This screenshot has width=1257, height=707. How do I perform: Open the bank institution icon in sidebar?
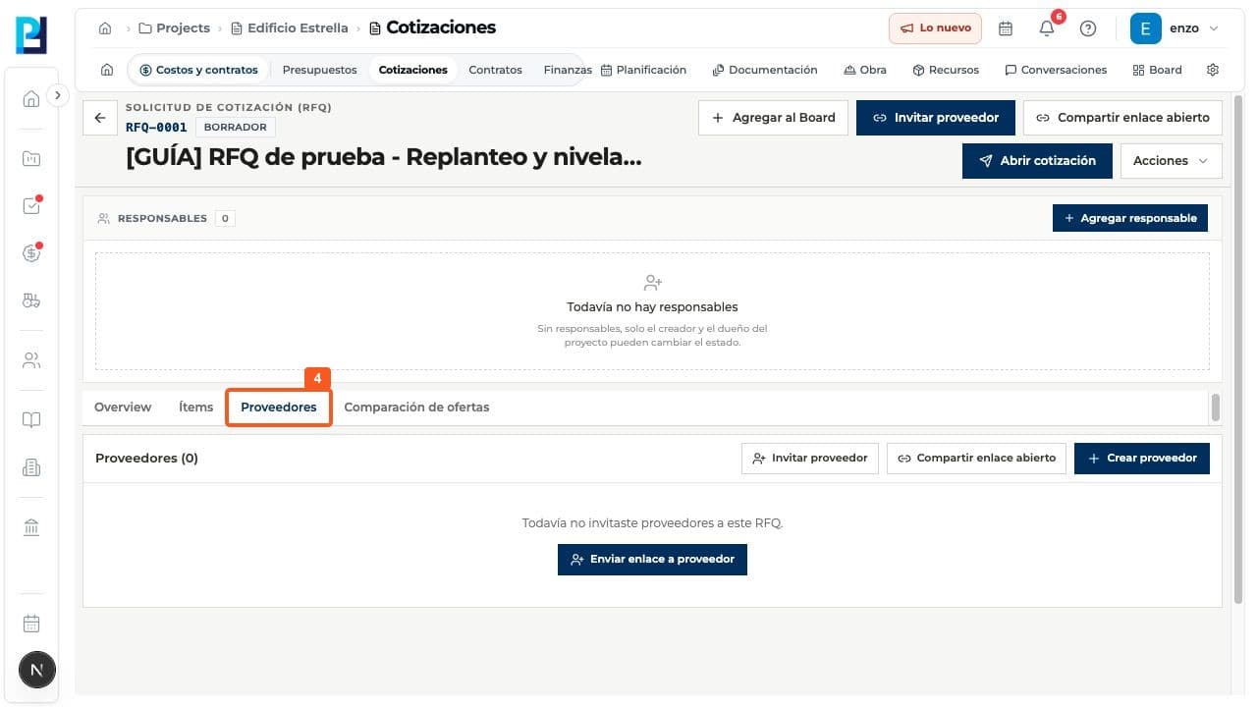[x=31, y=527]
